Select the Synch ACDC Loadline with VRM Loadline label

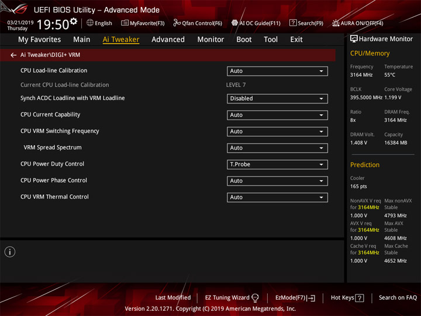(73, 98)
